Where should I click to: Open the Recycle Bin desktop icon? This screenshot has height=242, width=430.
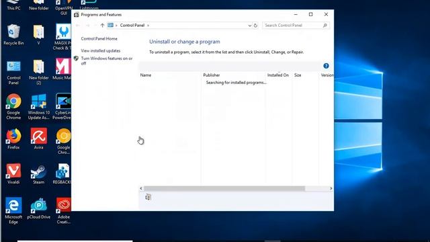[13, 34]
